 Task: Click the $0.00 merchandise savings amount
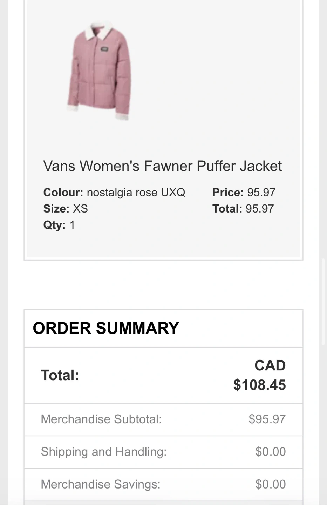click(271, 484)
